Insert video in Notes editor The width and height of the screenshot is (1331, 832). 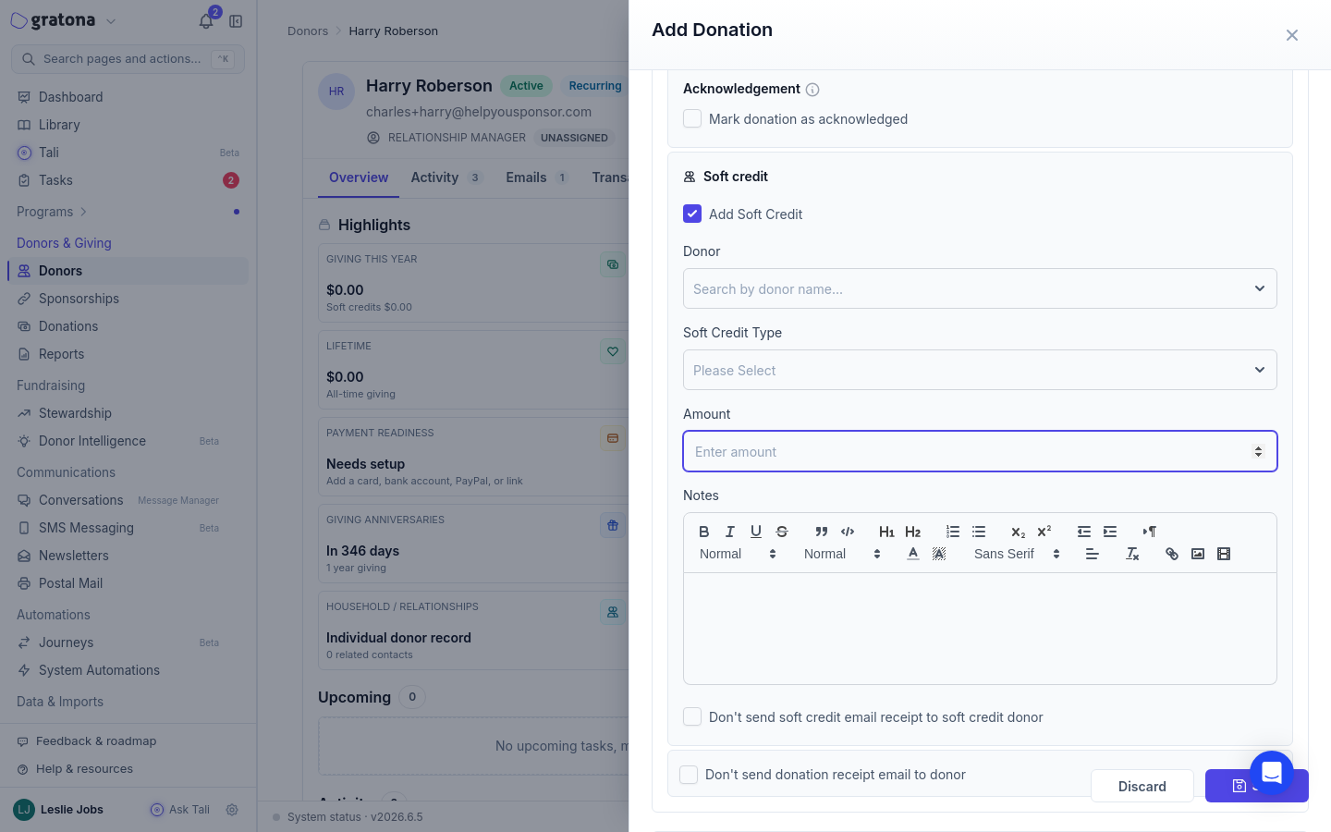pos(1224,554)
